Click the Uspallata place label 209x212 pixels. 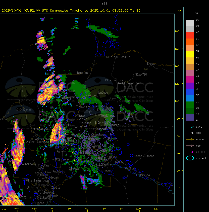(x=24, y=100)
